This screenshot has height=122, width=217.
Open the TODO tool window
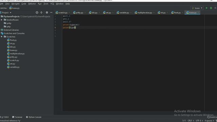click(4, 117)
